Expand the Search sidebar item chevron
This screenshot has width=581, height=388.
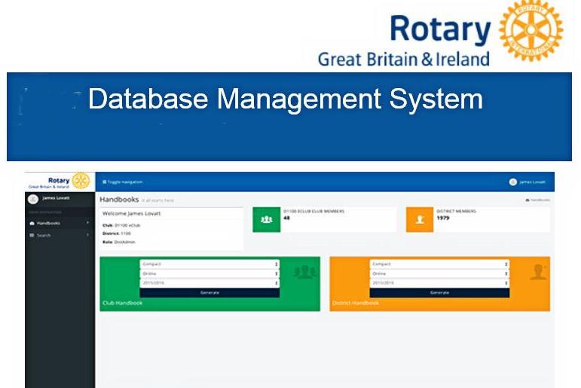tap(88, 235)
